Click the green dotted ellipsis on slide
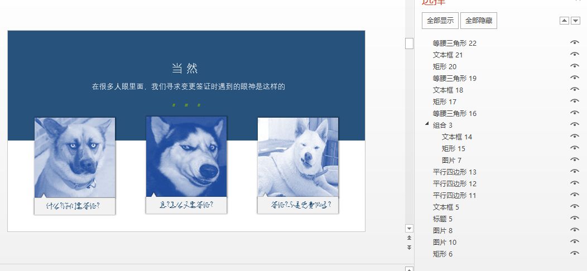 click(x=186, y=105)
